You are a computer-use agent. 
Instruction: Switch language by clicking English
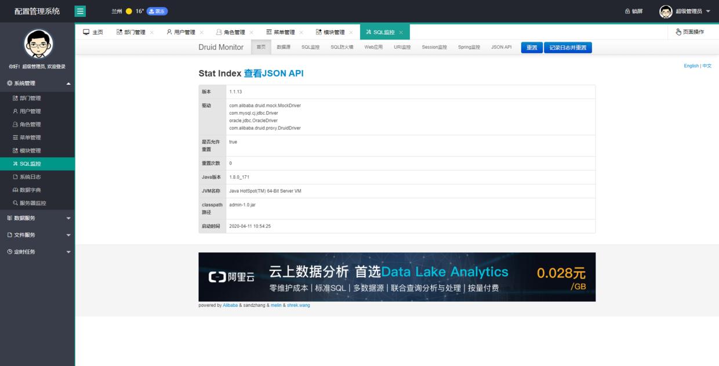[x=692, y=66]
